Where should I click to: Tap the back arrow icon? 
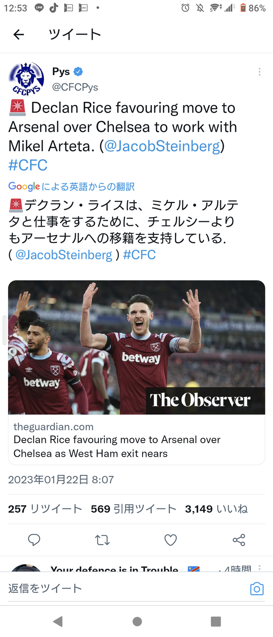19,35
